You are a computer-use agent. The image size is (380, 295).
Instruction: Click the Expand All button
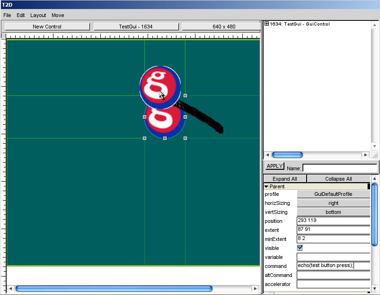click(x=285, y=179)
